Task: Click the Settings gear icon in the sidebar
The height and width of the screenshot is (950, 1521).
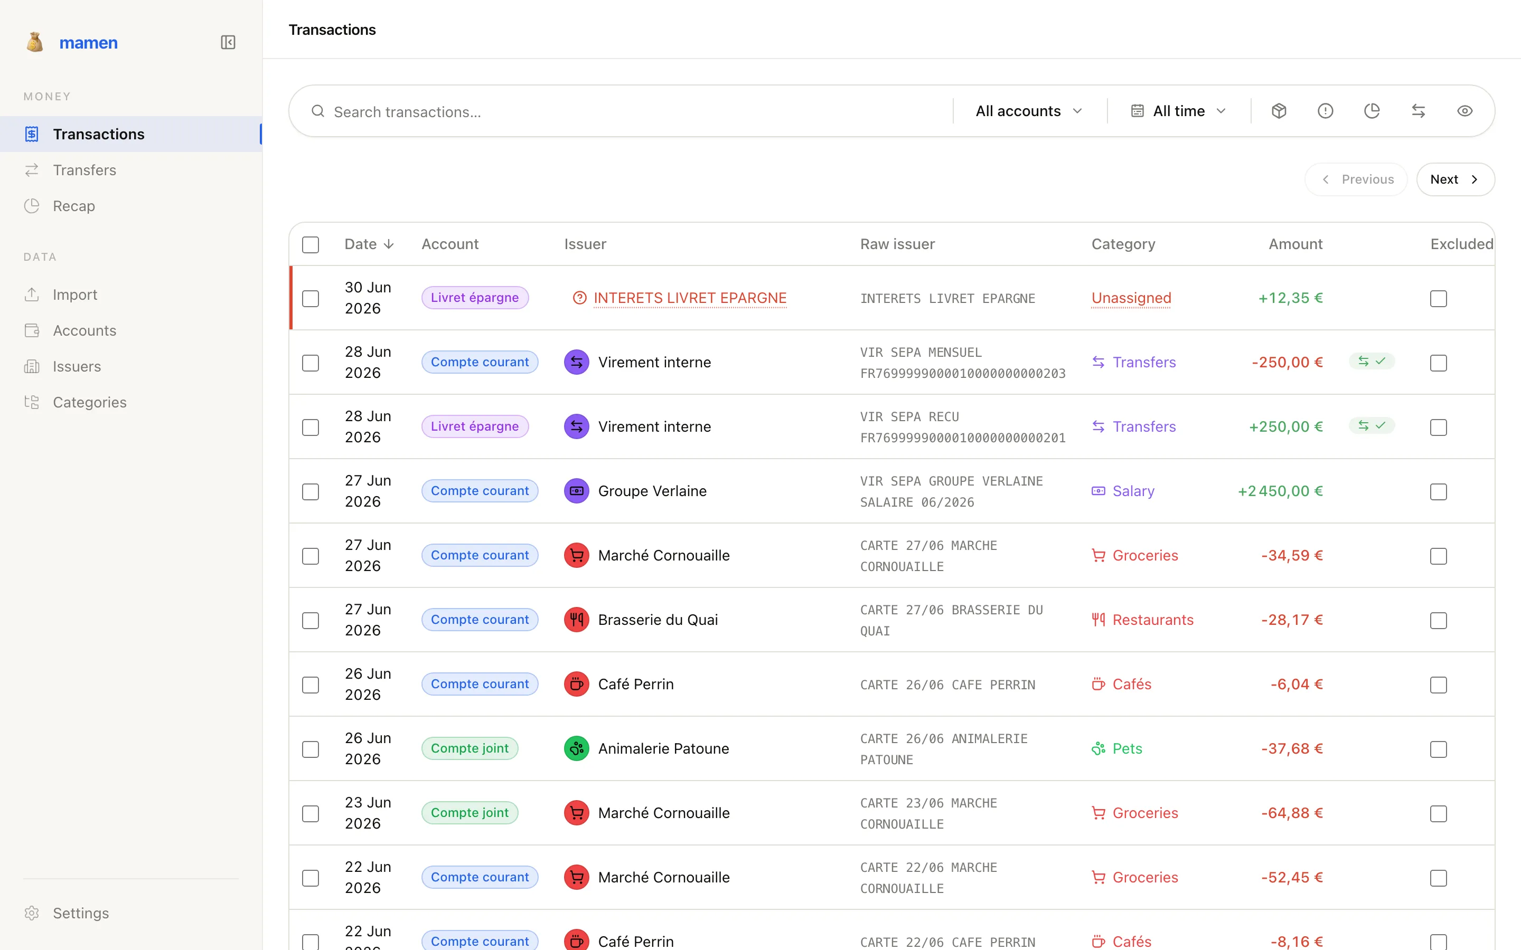Action: 32,913
